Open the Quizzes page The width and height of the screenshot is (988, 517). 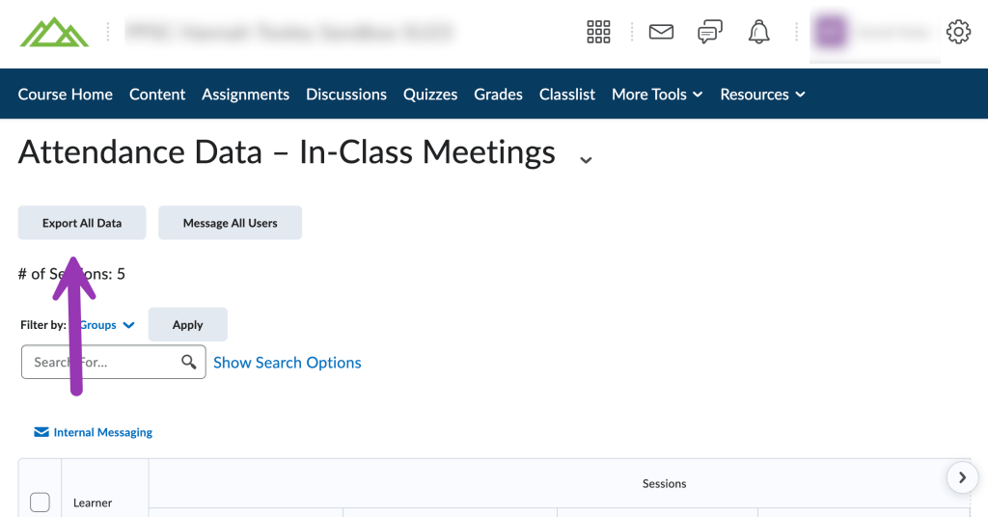pos(430,94)
